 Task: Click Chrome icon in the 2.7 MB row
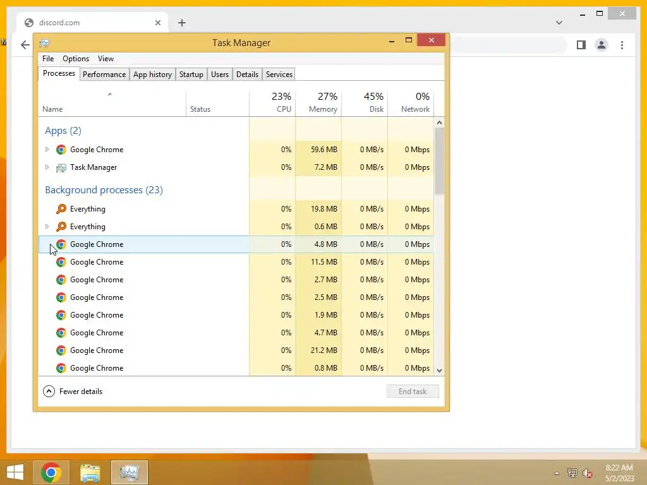coord(61,280)
